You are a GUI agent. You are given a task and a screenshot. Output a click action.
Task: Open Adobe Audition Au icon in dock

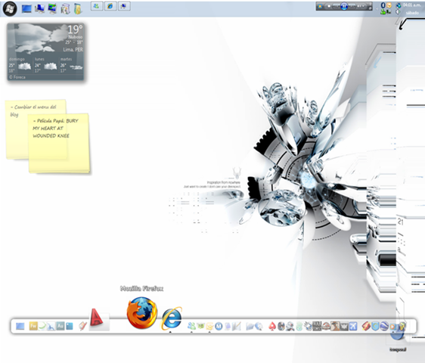60,326
